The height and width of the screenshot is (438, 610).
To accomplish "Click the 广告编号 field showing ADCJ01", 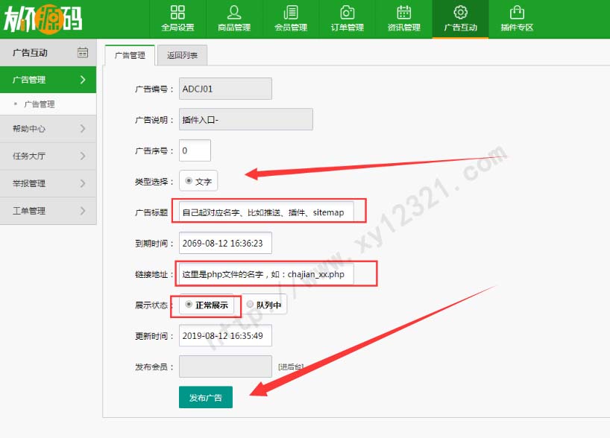I will (x=225, y=89).
